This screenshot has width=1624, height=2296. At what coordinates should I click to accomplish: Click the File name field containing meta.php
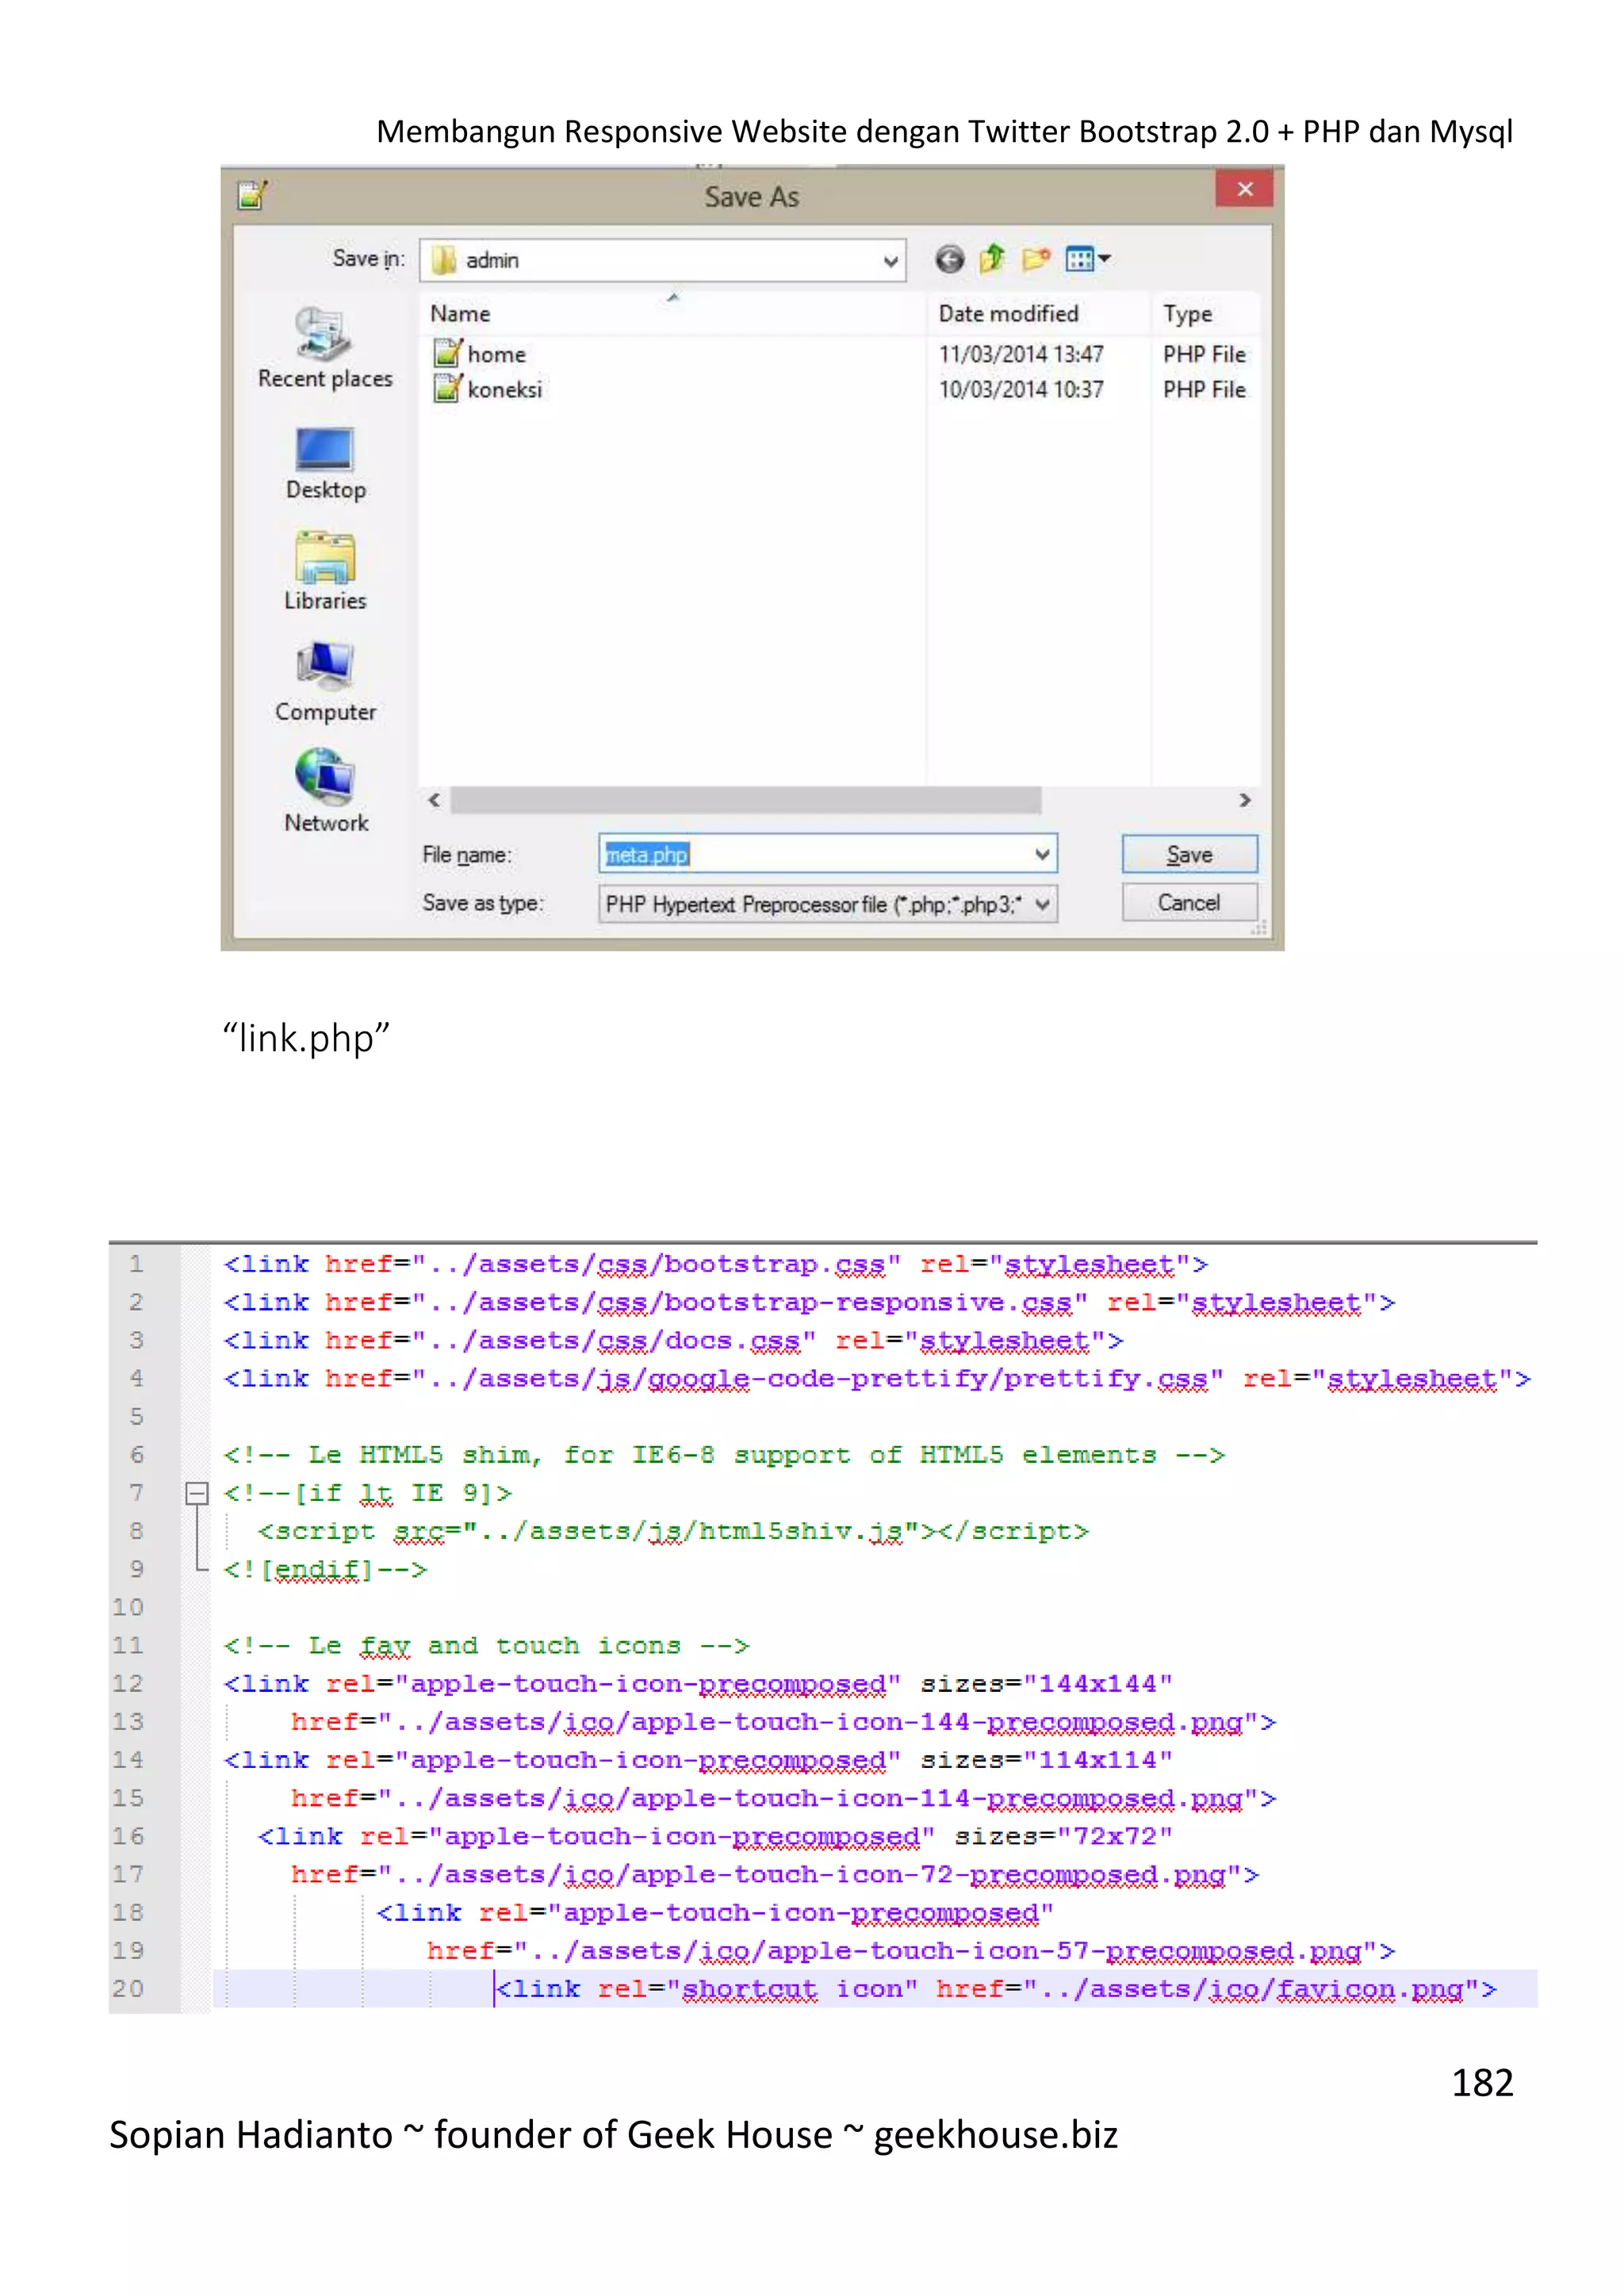coord(827,855)
